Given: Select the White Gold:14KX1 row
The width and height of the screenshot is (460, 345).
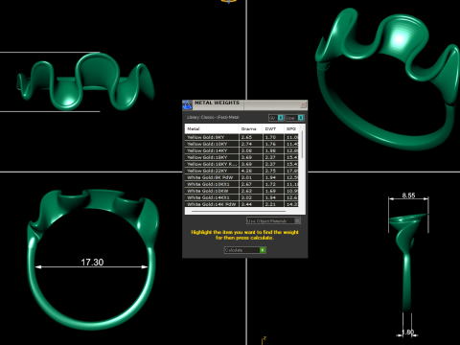Looking at the screenshot, I should [x=241, y=197].
